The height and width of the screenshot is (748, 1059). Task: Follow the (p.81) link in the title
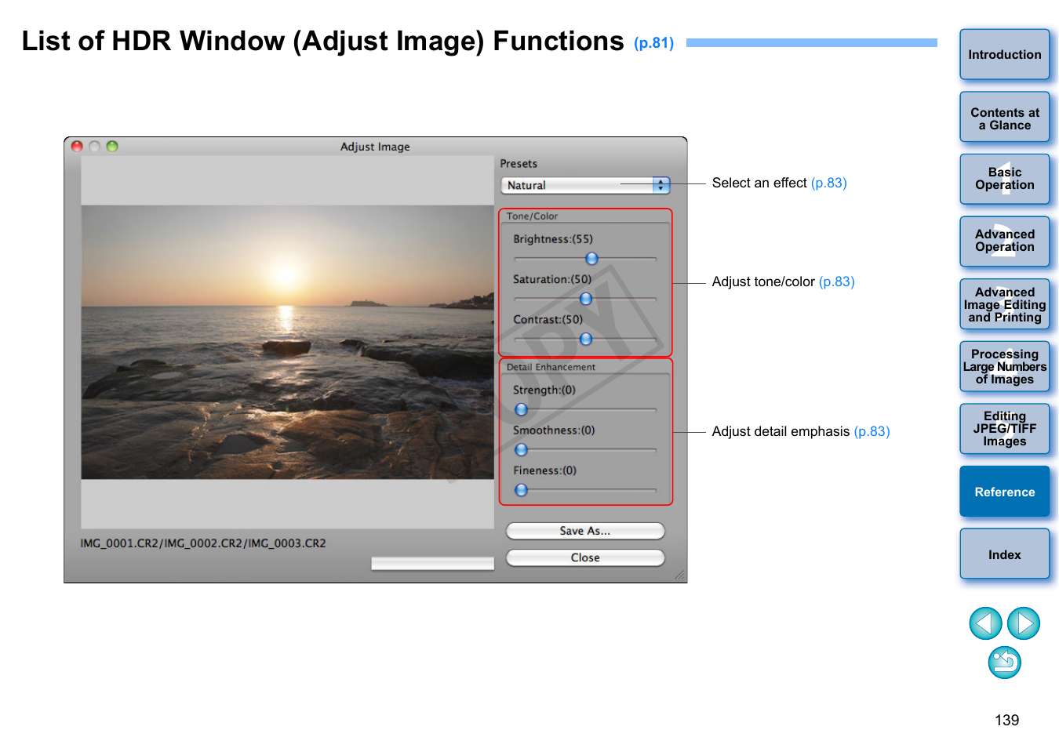654,43
